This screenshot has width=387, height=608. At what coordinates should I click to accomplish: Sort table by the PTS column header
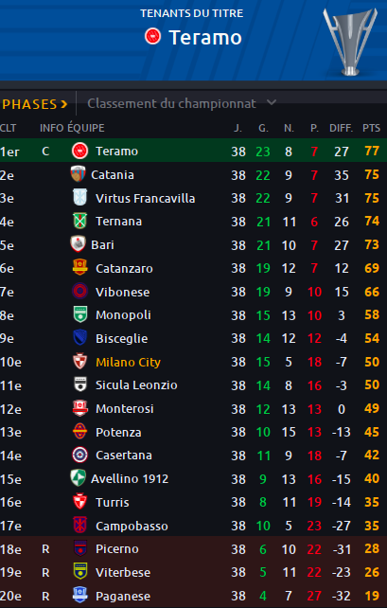[371, 128]
